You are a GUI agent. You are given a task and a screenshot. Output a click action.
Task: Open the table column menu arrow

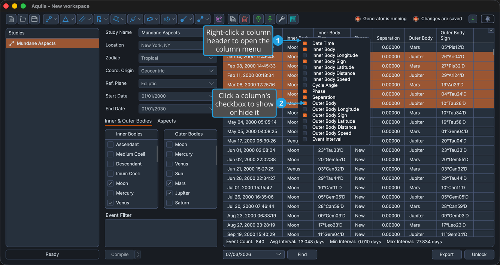[491, 31]
